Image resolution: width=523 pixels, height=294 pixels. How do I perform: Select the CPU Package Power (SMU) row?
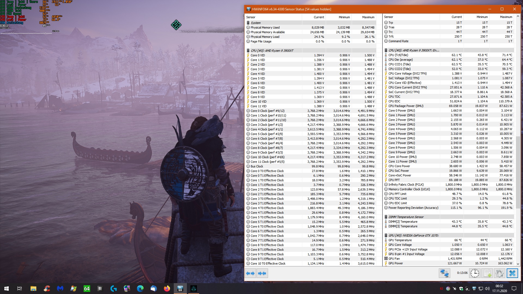click(406, 106)
